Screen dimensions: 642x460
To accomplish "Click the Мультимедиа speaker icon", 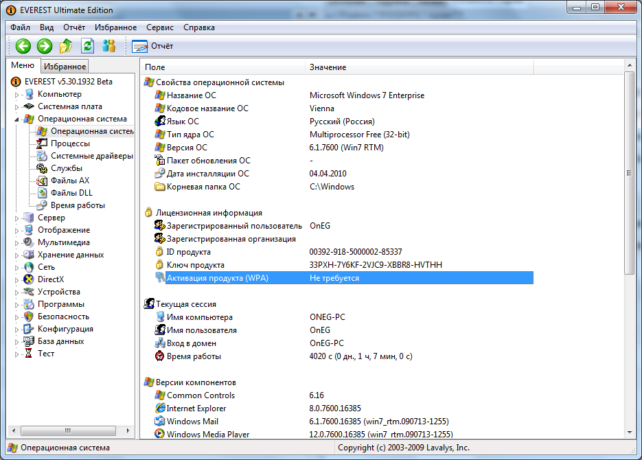I will pyautogui.click(x=29, y=242).
